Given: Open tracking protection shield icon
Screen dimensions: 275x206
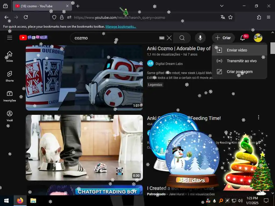Looking at the screenshot, I should coord(54,17).
